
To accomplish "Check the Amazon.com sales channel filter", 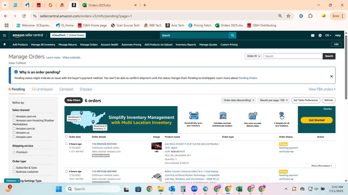I will click(14, 137).
